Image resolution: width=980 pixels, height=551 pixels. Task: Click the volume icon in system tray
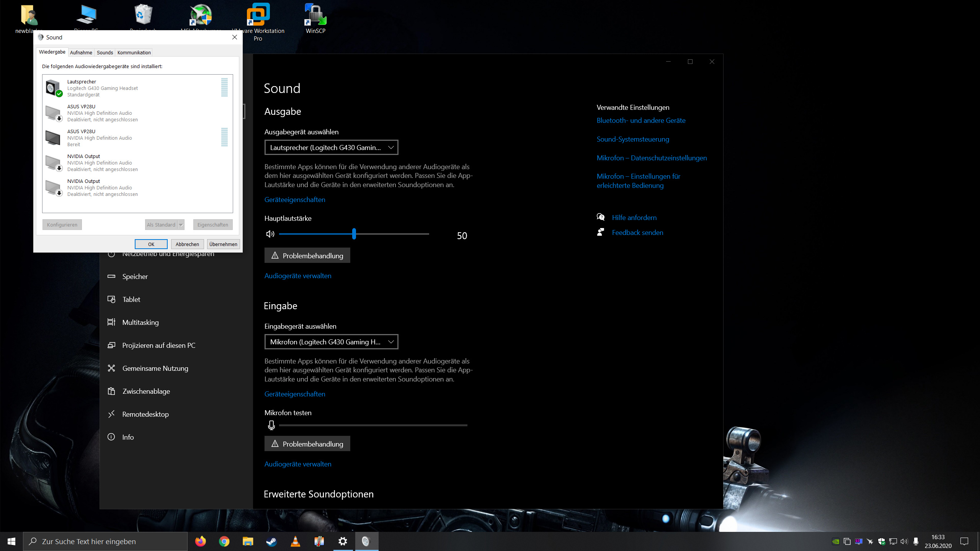[904, 541]
